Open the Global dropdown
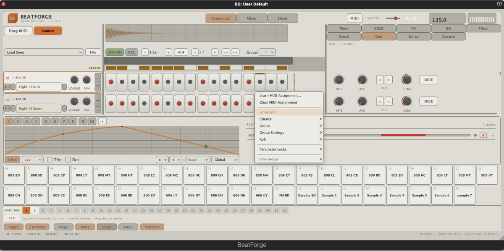The width and height of the screenshot is (504, 251). [226, 159]
